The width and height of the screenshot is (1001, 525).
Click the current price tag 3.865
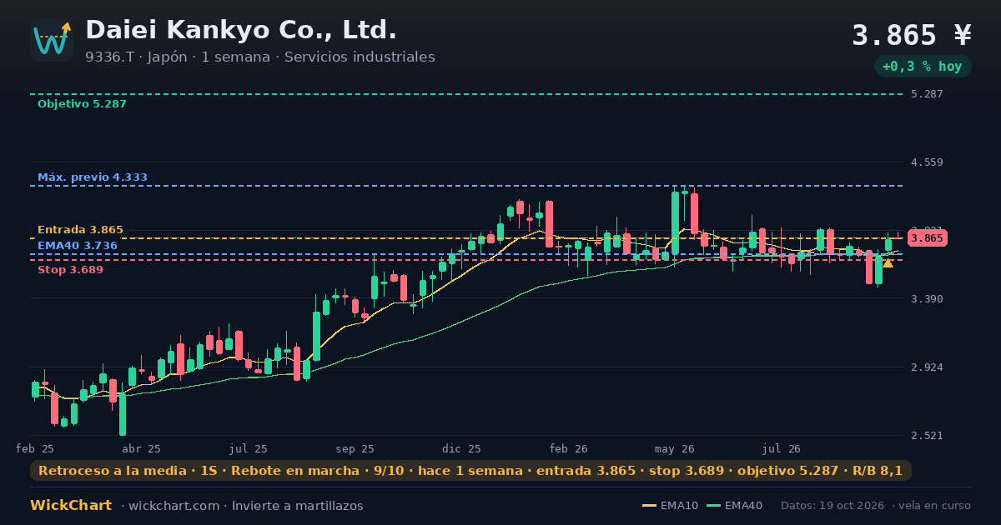(928, 238)
